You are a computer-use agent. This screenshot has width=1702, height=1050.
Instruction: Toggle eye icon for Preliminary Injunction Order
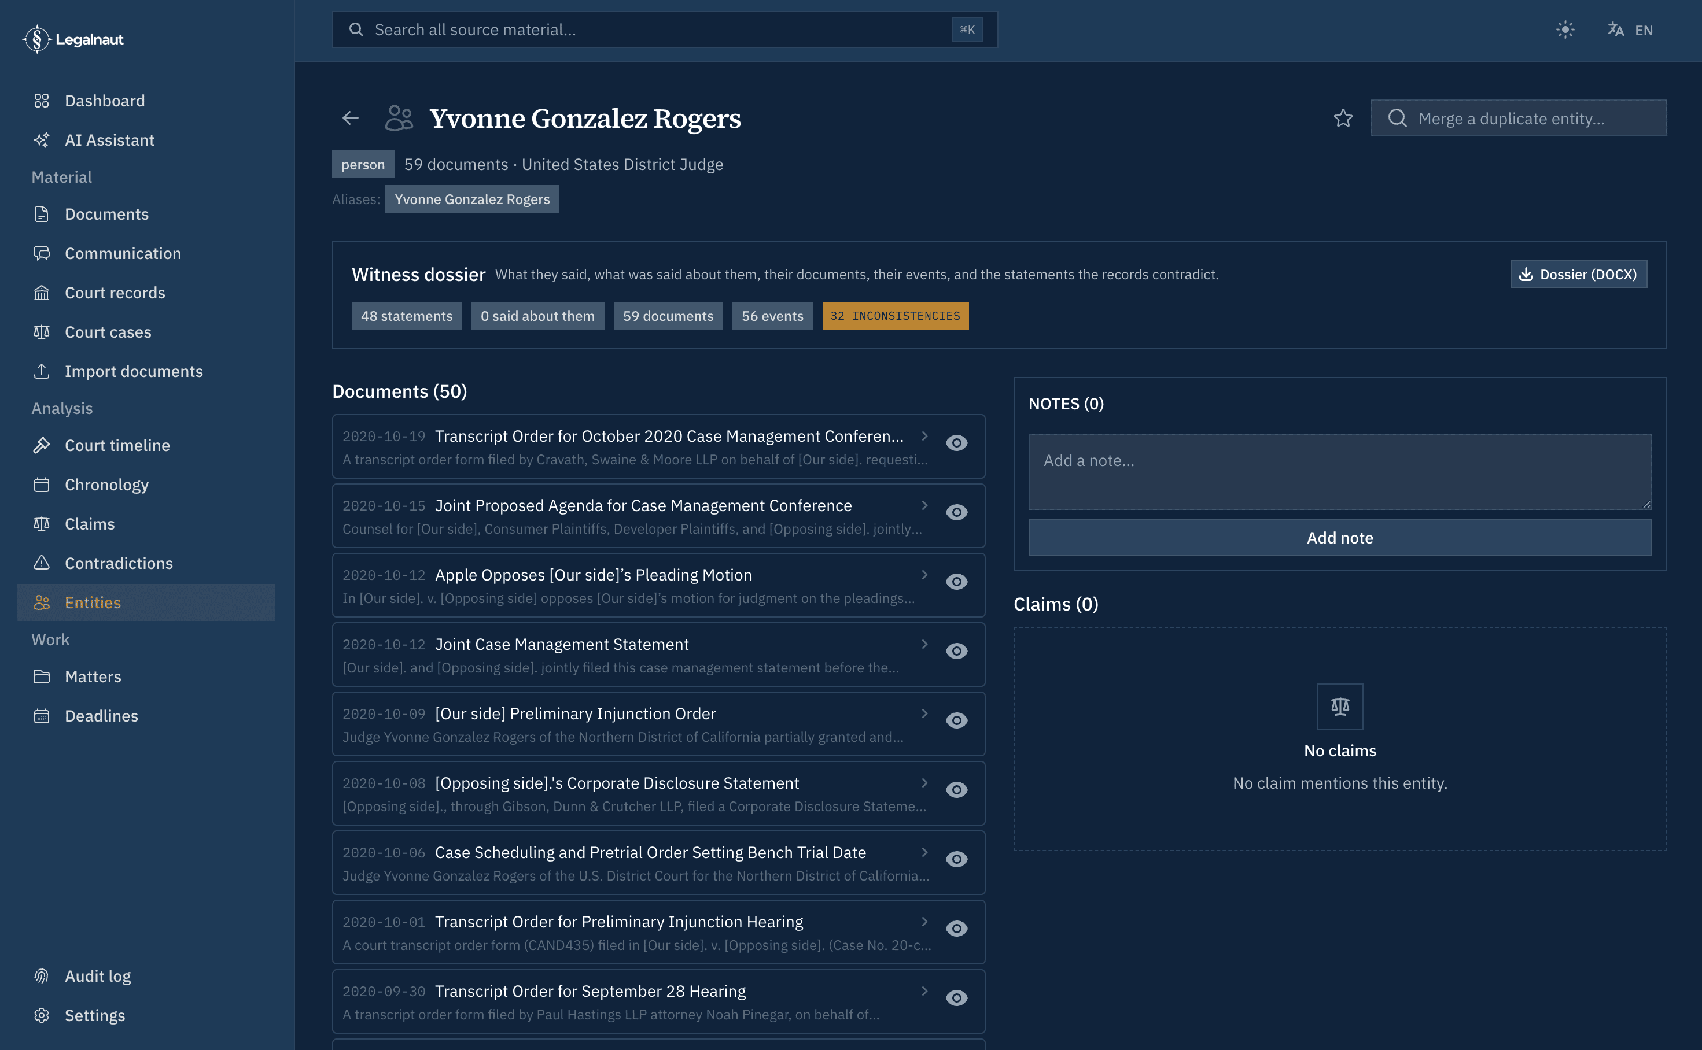pos(957,721)
